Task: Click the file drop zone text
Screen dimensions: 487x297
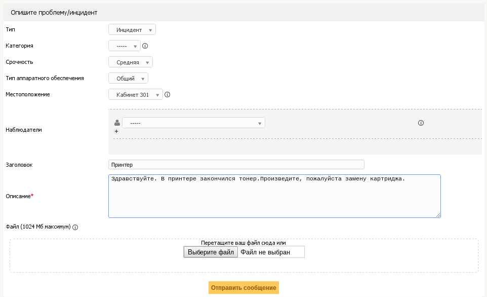Action: [x=243, y=243]
